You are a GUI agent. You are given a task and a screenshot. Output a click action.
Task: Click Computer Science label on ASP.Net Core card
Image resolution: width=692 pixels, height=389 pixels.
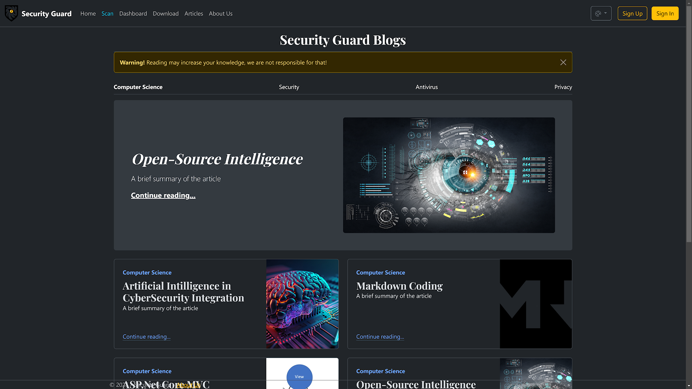pyautogui.click(x=147, y=371)
